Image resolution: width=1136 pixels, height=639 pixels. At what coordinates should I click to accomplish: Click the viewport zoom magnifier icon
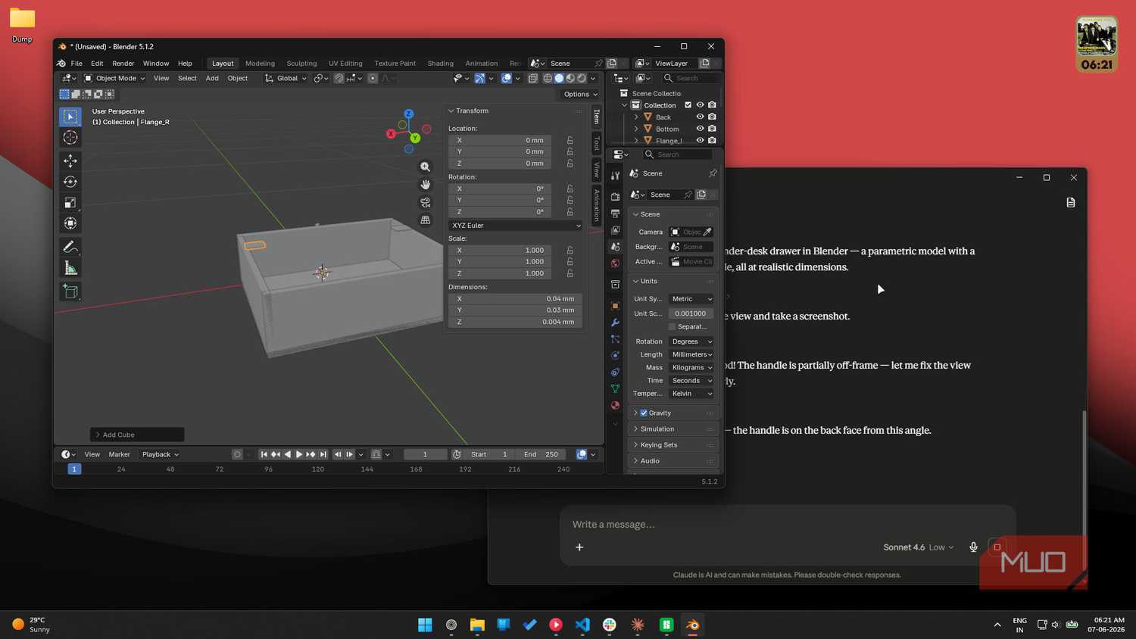(426, 167)
